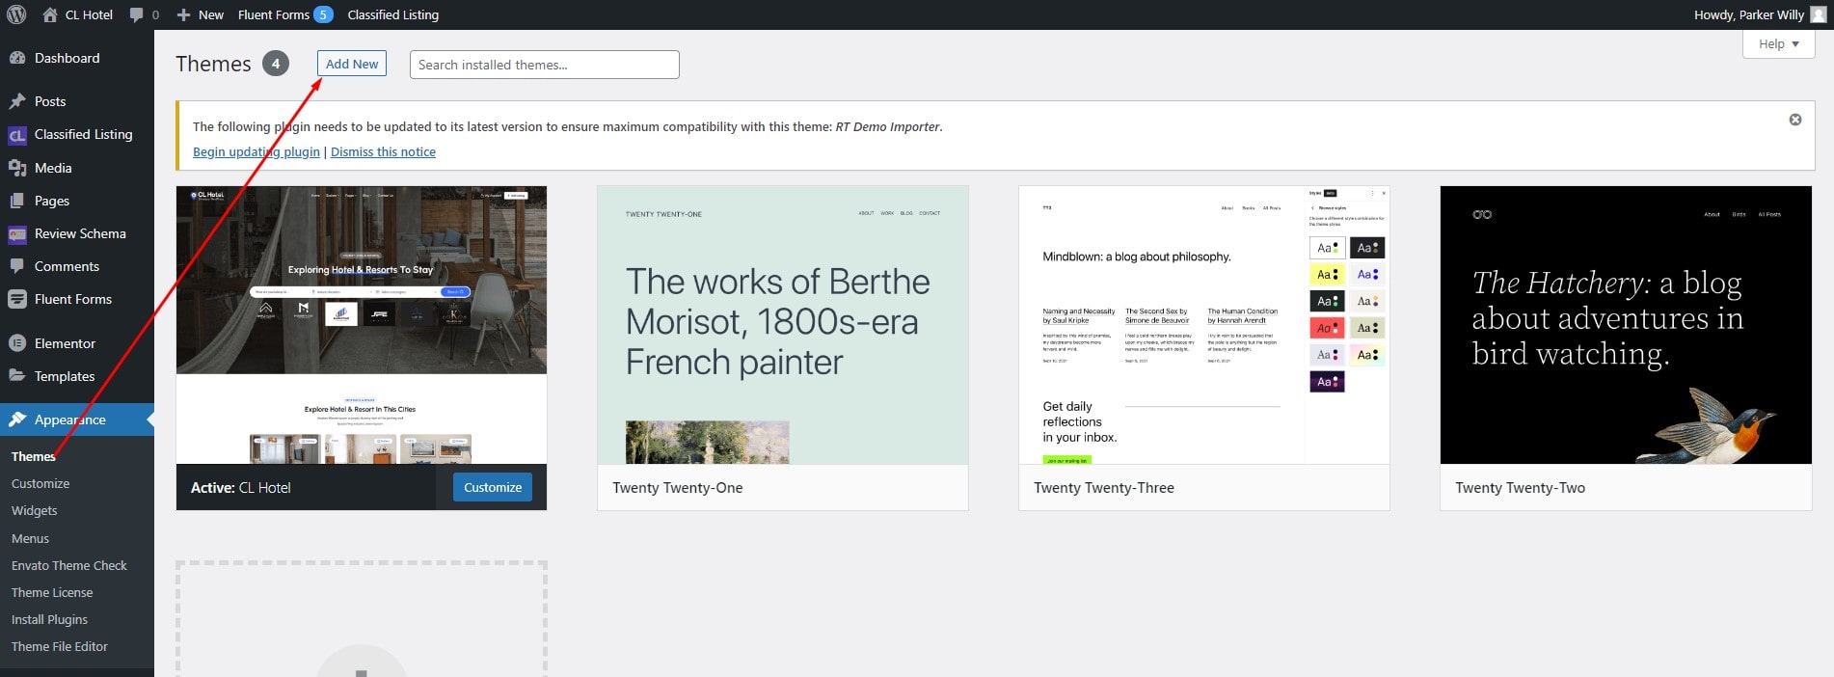Focus the Search installed themes field
Screen dimensions: 1834x677
545,65
